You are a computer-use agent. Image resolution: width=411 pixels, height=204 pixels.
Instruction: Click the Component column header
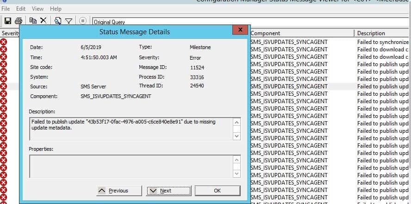(302, 33)
